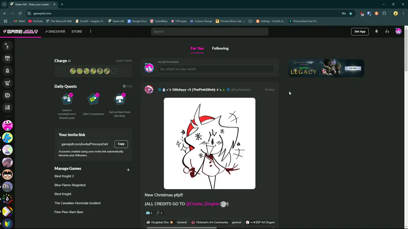
Task: Open the orange round-face community avatar
Action: click(7, 175)
